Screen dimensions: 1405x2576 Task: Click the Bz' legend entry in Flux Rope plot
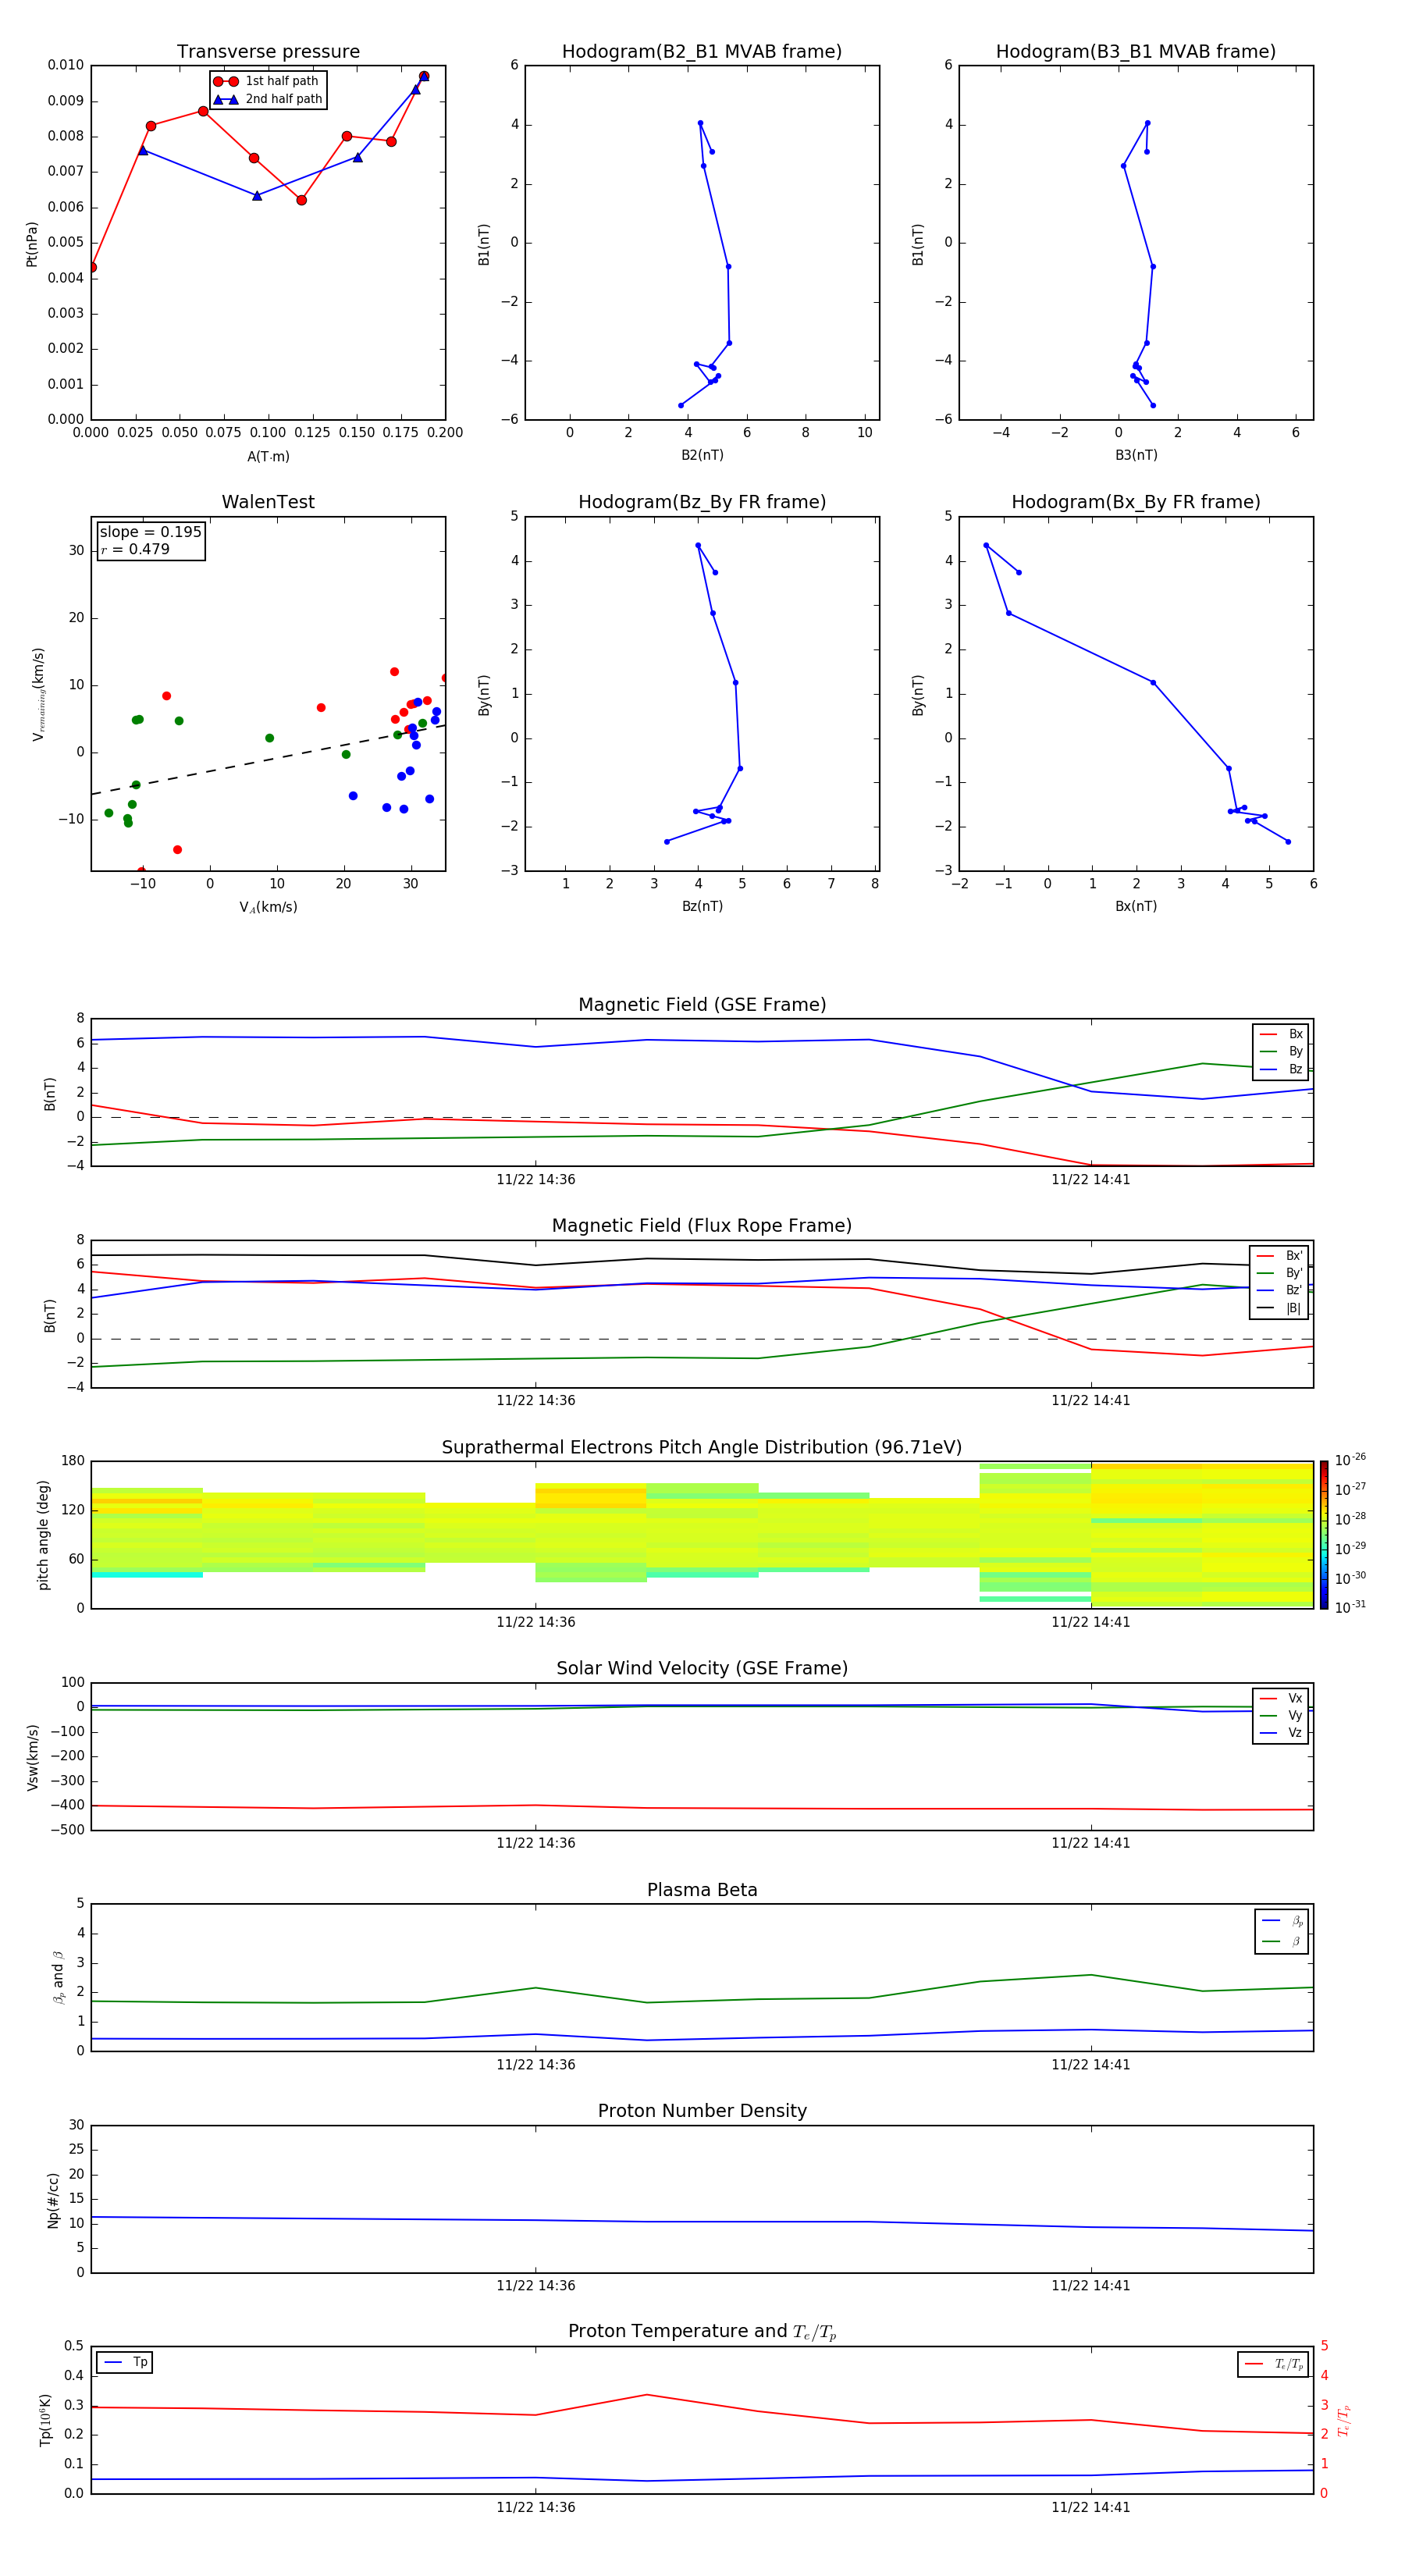(x=1279, y=1290)
